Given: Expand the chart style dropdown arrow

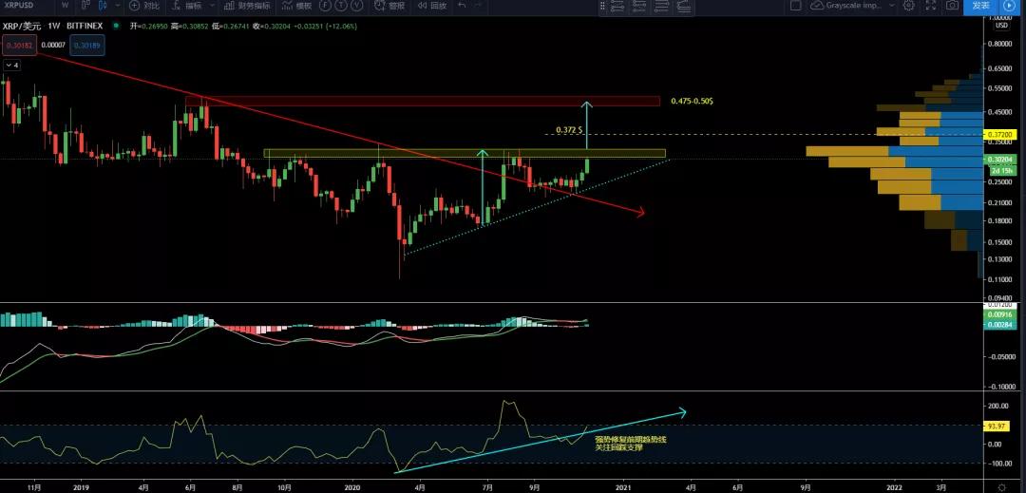Looking at the screenshot, I should [x=117, y=6].
